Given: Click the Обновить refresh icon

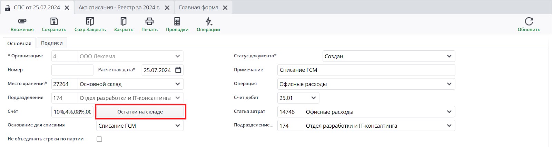Looking at the screenshot, I should (x=529, y=21).
